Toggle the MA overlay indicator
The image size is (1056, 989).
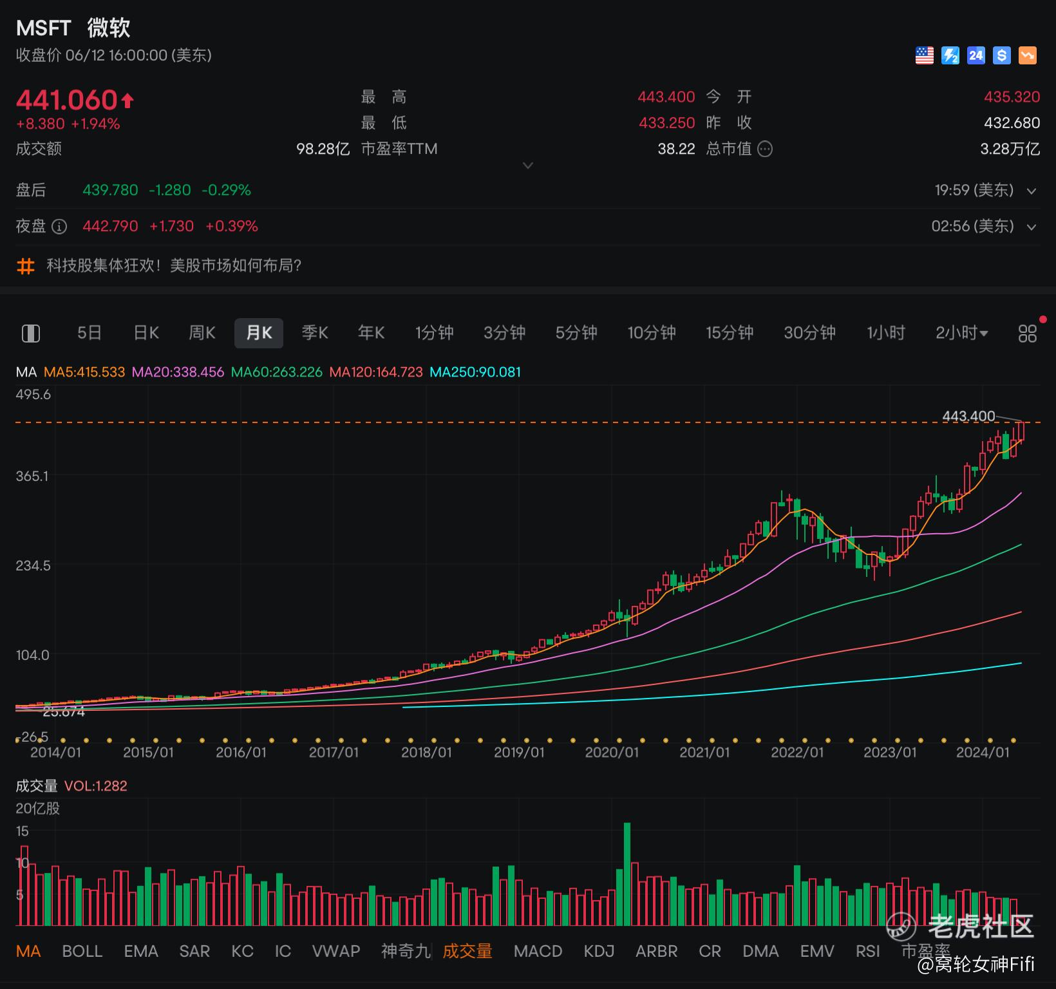coord(28,951)
